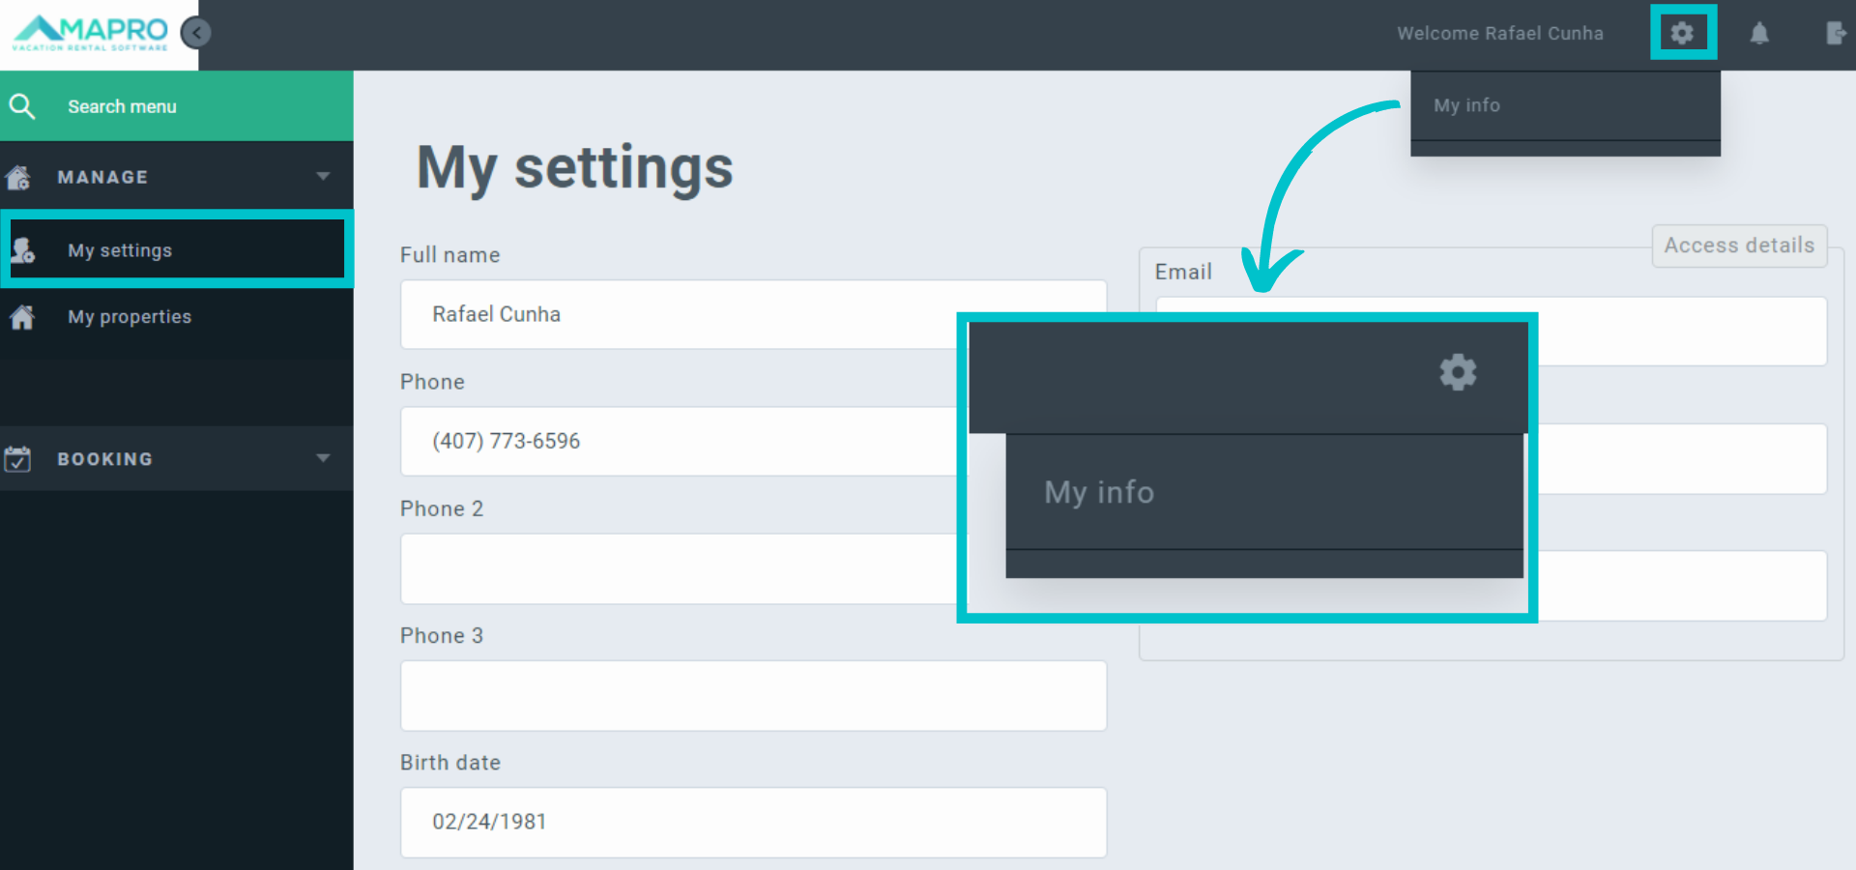Focus the Phone 3 input field
Viewport: 1856px width, 870px height.
(x=753, y=696)
